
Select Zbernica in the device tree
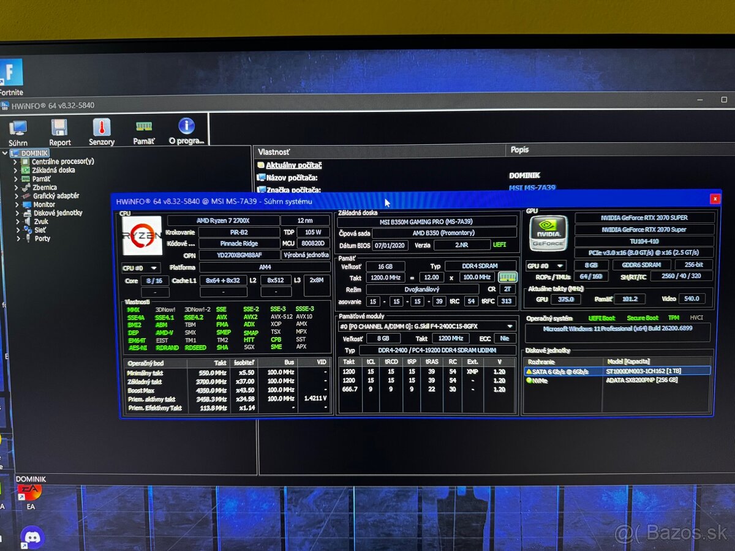pyautogui.click(x=45, y=187)
